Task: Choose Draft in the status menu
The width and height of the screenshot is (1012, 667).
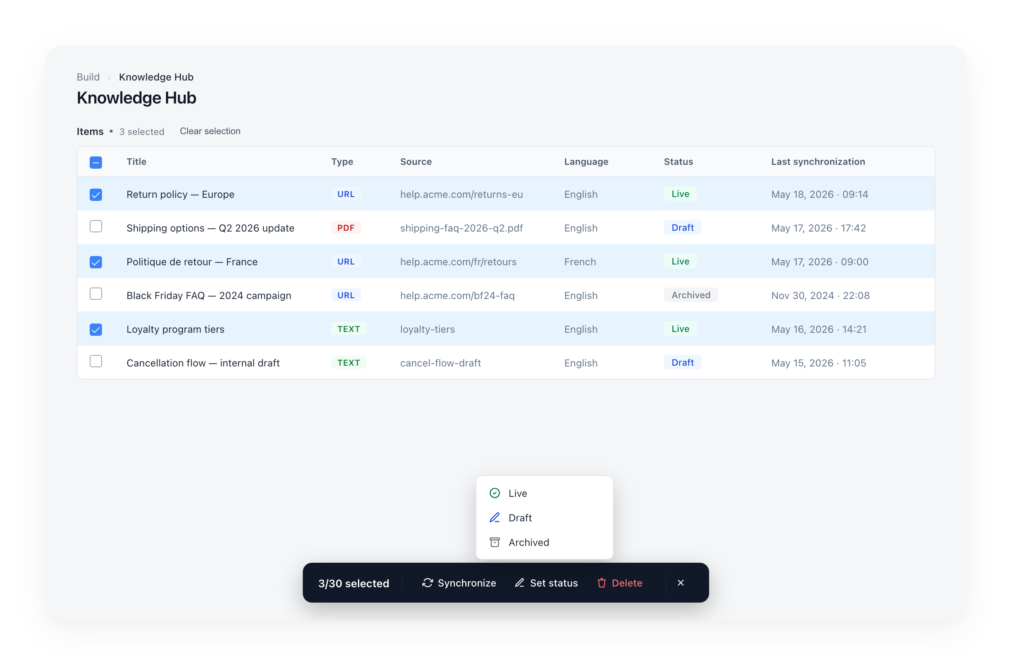Action: tap(544, 517)
